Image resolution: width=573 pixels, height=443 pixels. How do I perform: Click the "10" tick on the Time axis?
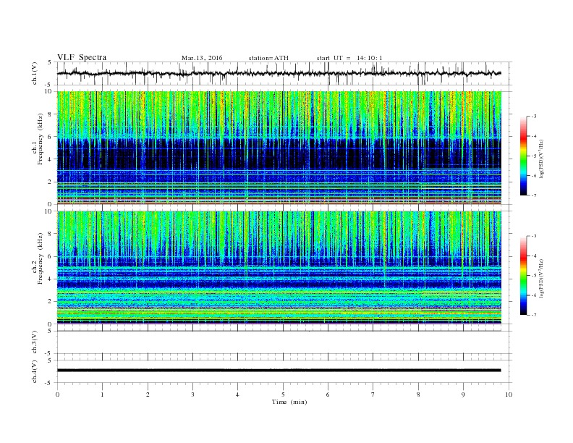tap(509, 395)
